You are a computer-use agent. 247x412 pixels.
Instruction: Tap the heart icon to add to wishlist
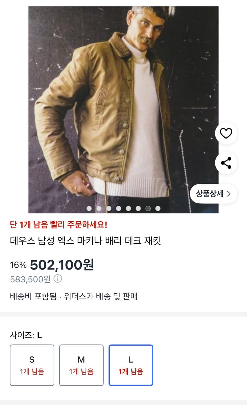click(x=226, y=133)
